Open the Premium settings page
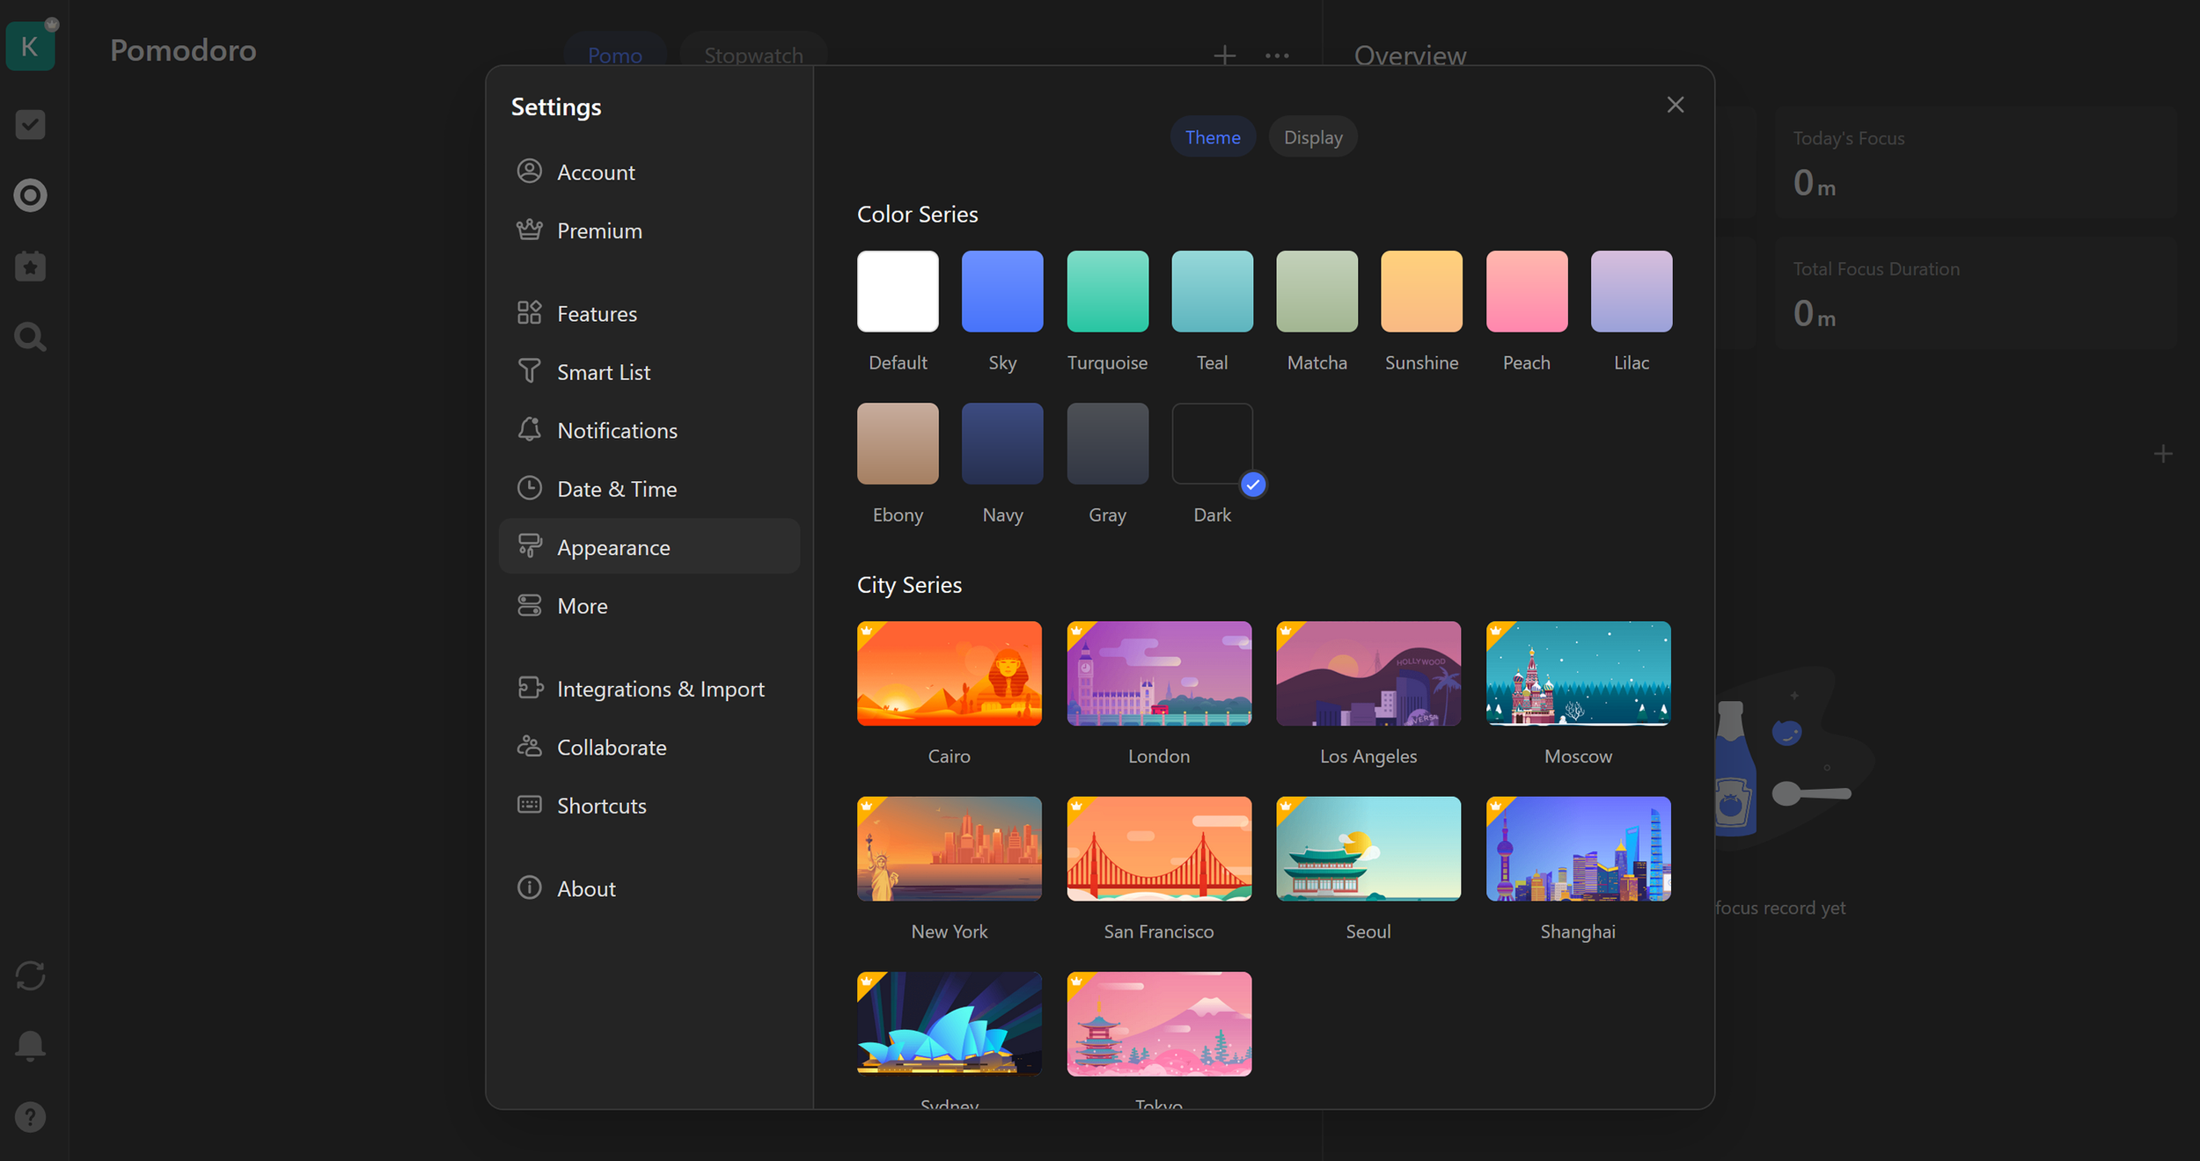 pos(598,231)
